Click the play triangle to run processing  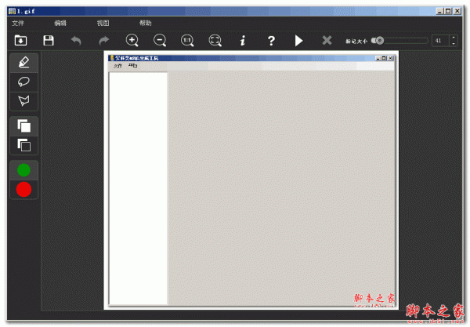coord(298,41)
